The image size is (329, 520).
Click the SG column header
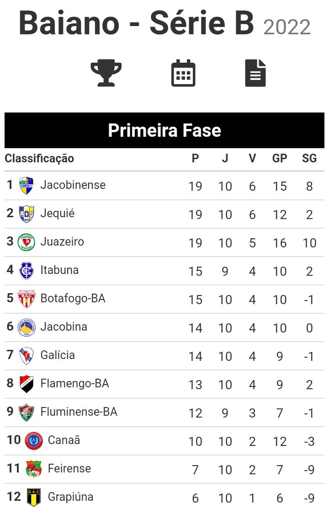(x=309, y=159)
